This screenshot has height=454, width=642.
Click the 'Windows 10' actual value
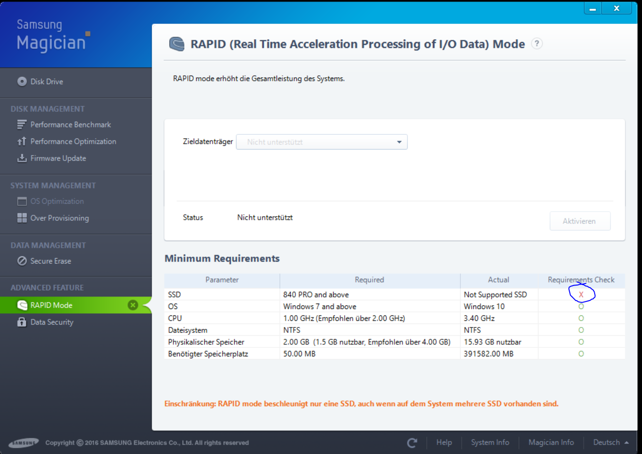click(x=484, y=306)
